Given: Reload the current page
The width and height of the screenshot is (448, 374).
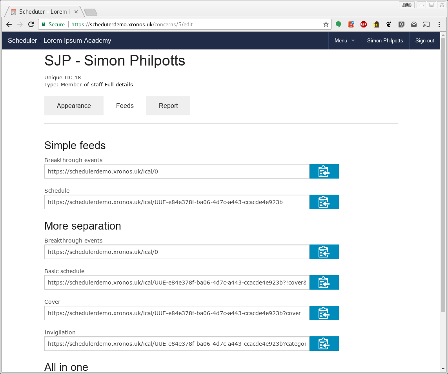Looking at the screenshot, I should click(31, 24).
